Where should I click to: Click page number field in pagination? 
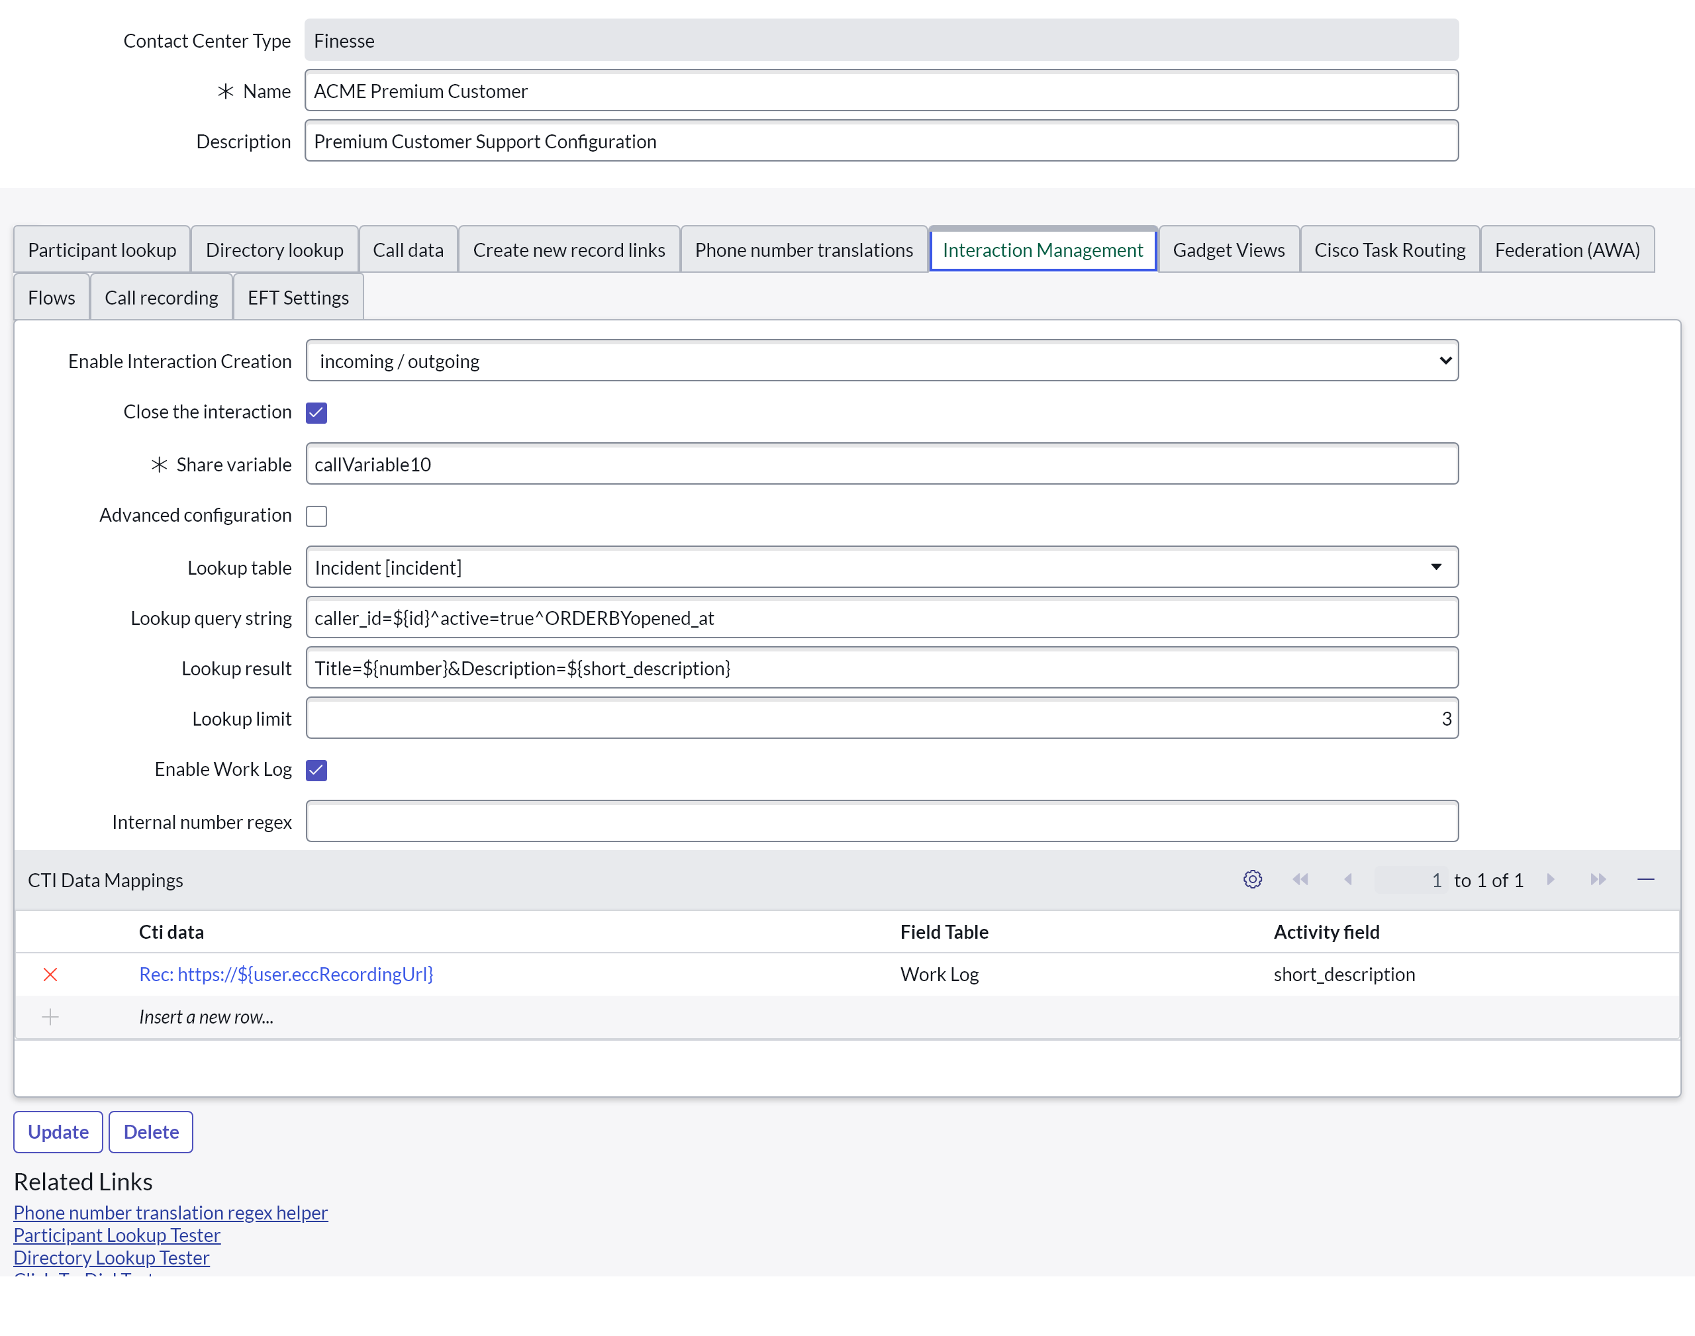coord(1410,880)
